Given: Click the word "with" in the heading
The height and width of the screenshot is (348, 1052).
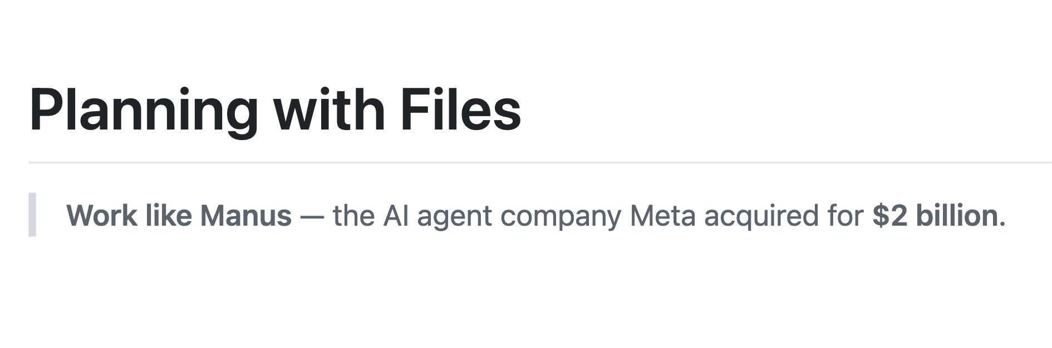Looking at the screenshot, I should coord(329,110).
